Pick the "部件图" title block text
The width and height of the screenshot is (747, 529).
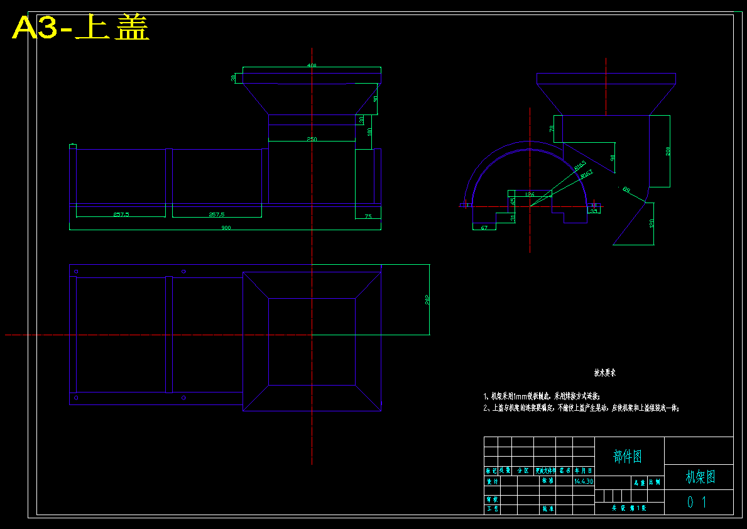pyautogui.click(x=628, y=457)
